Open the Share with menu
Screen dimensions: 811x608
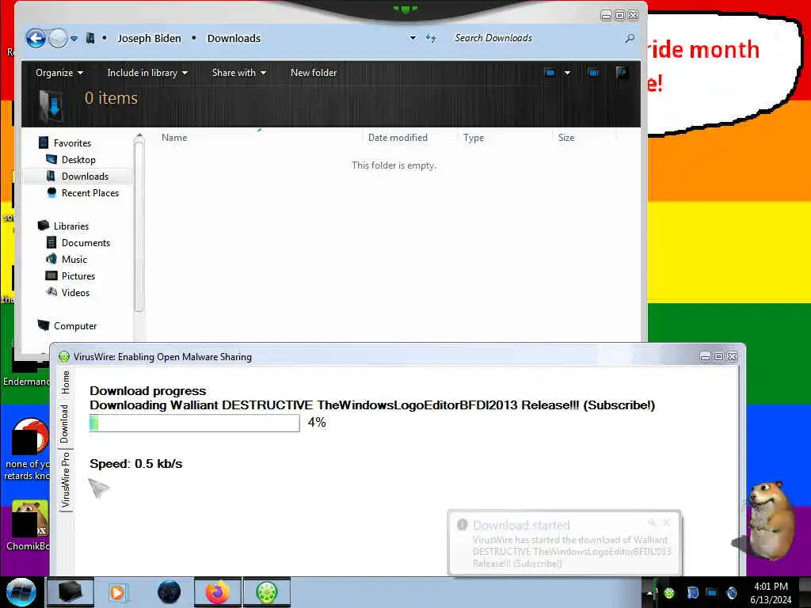(x=238, y=73)
